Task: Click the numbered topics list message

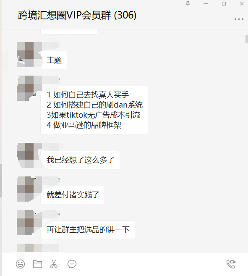Action: (x=94, y=110)
